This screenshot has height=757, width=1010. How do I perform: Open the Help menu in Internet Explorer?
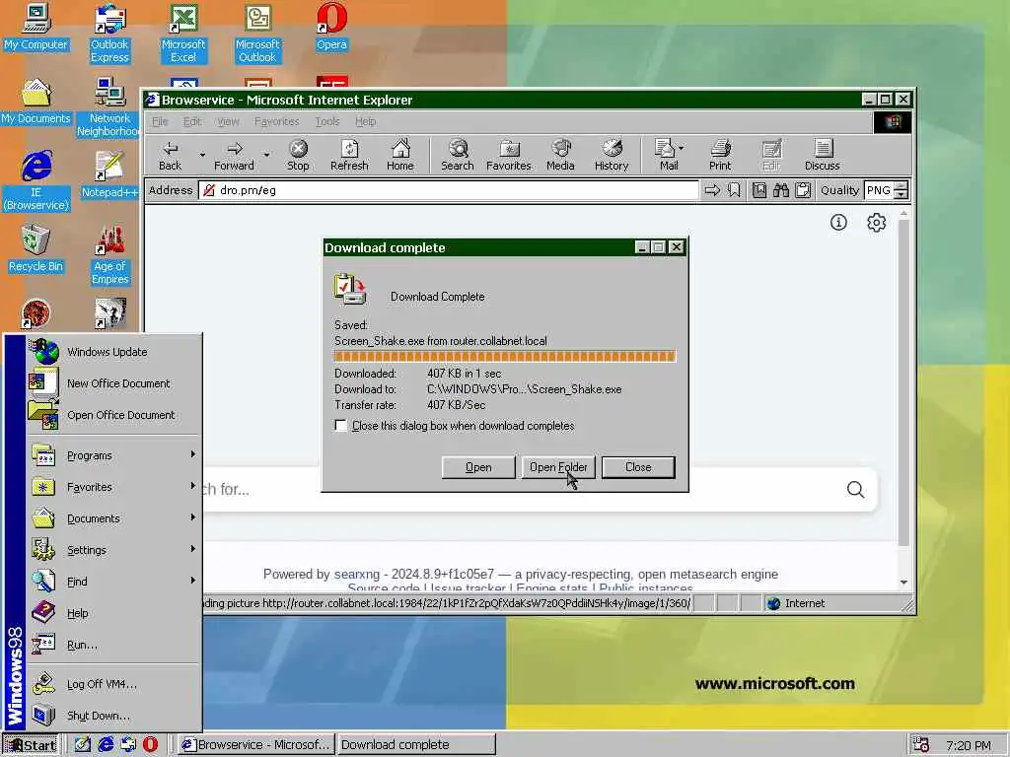365,121
